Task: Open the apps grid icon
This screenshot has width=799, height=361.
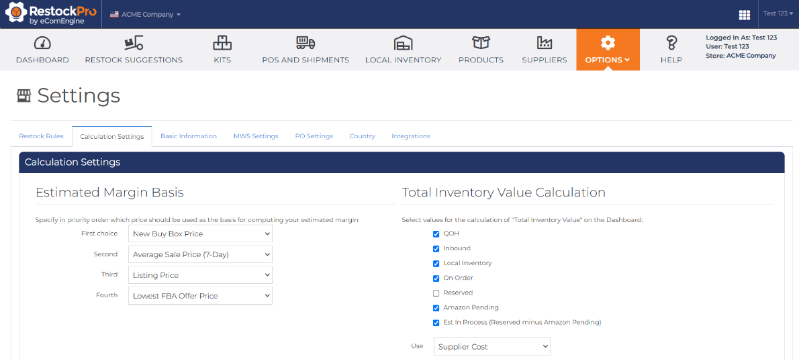Action: coord(744,15)
